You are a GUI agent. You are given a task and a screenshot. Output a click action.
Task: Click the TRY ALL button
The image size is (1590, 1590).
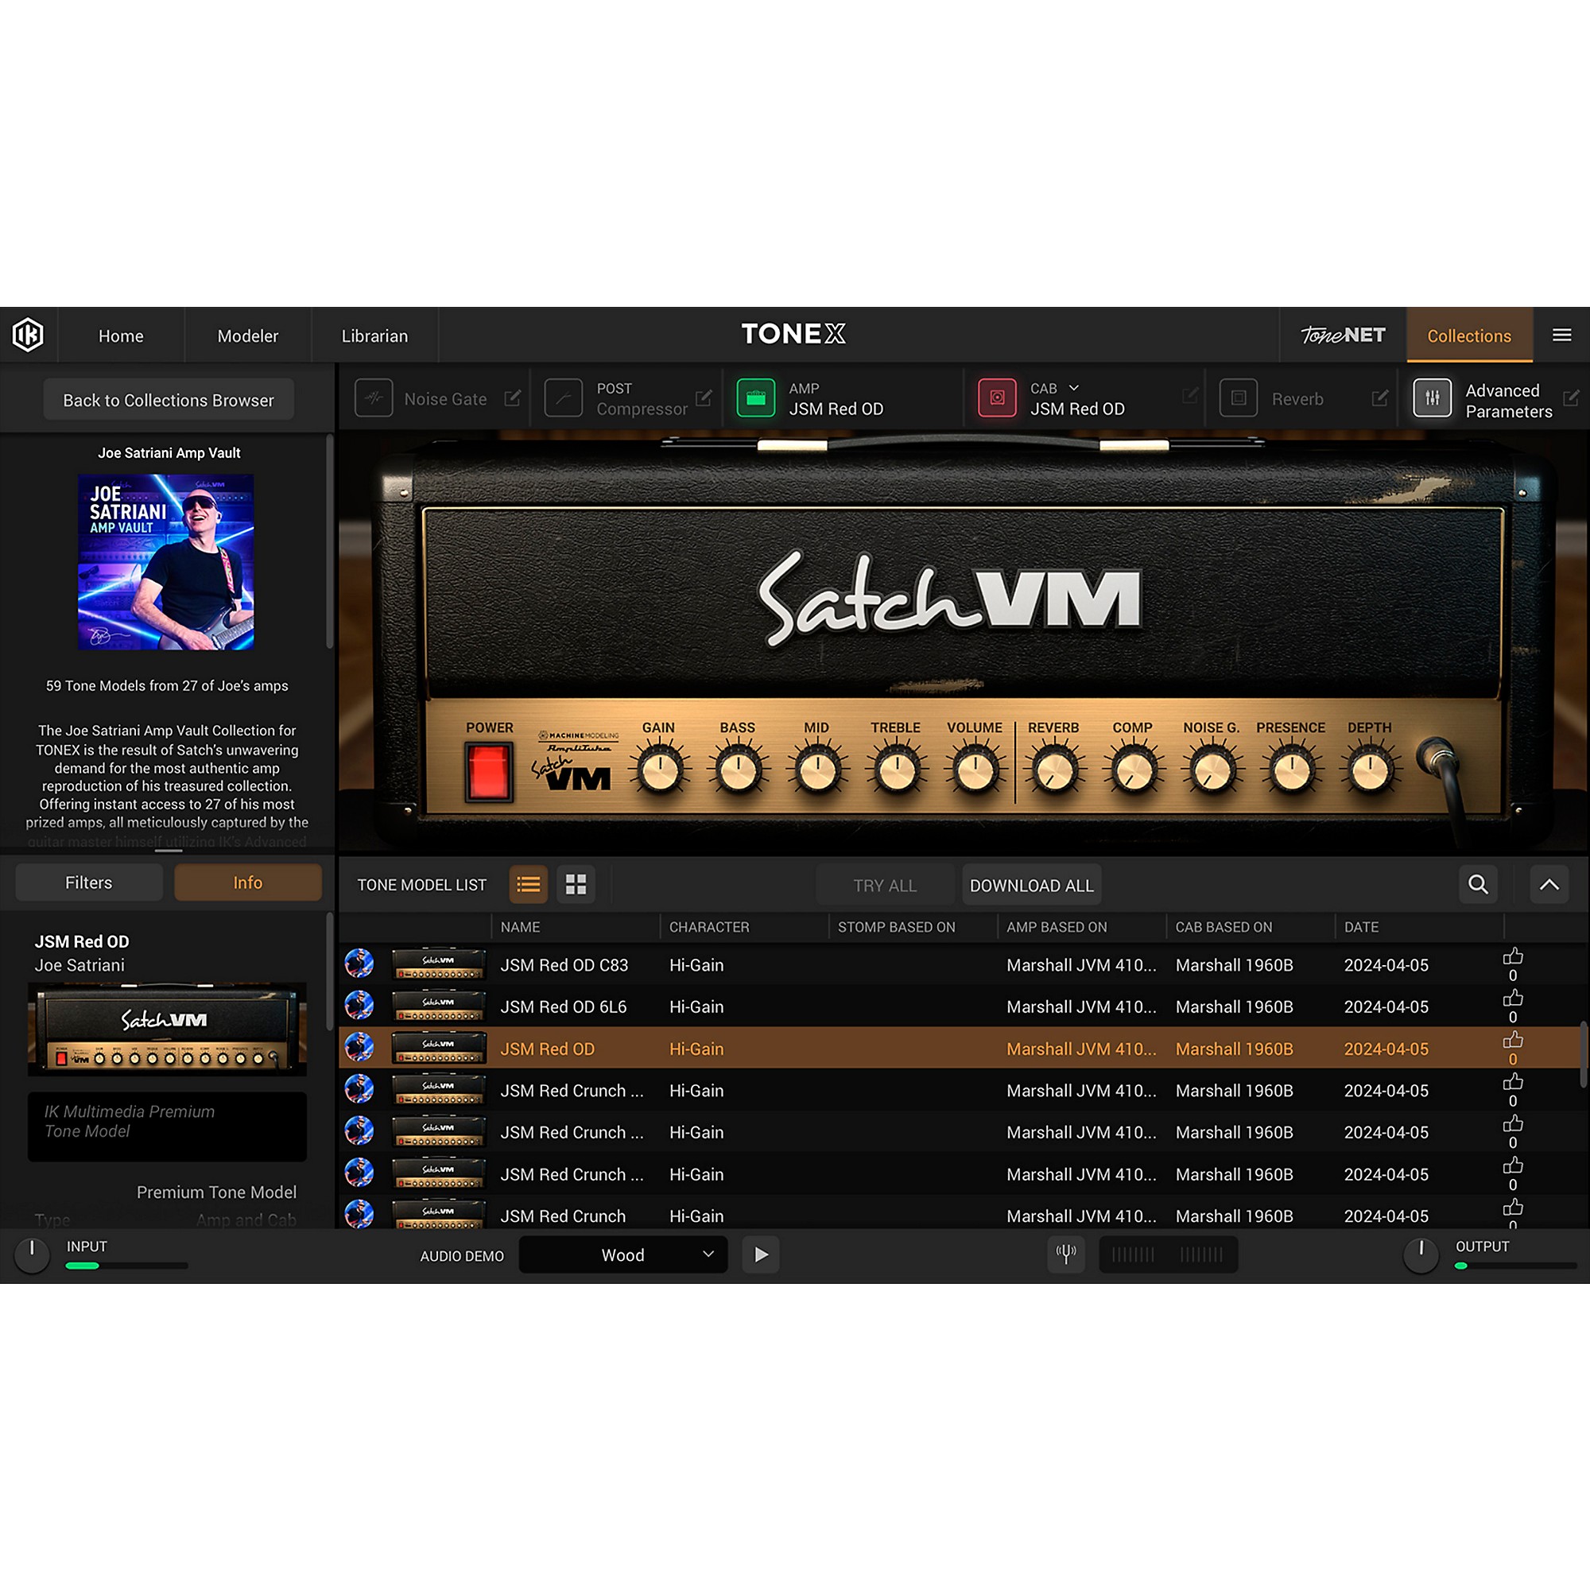[885, 886]
